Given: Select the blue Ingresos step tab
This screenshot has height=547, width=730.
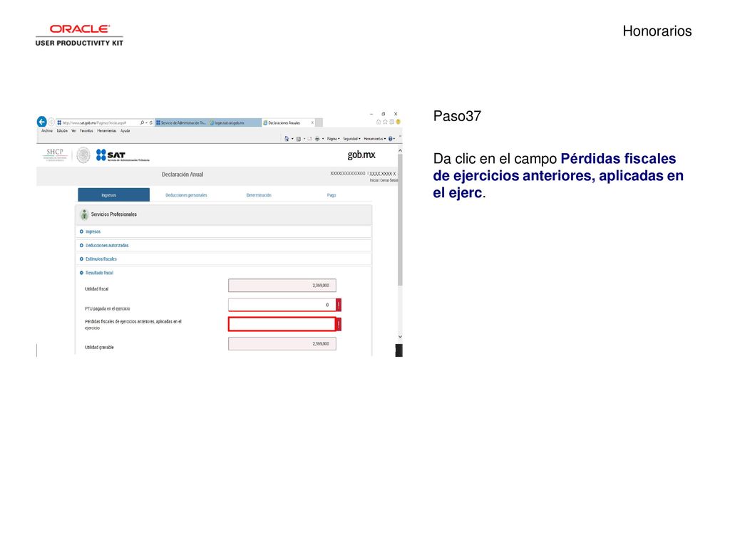Looking at the screenshot, I should [113, 195].
